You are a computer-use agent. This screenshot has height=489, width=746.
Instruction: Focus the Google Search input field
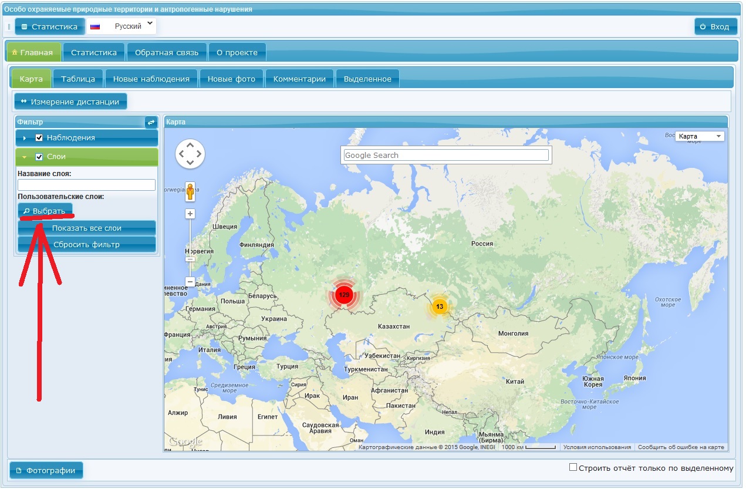pos(446,155)
